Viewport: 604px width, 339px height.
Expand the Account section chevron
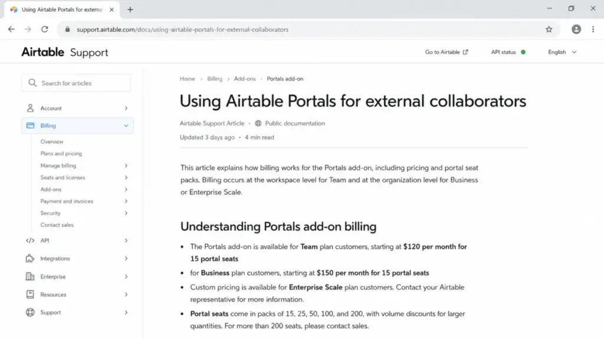click(126, 108)
